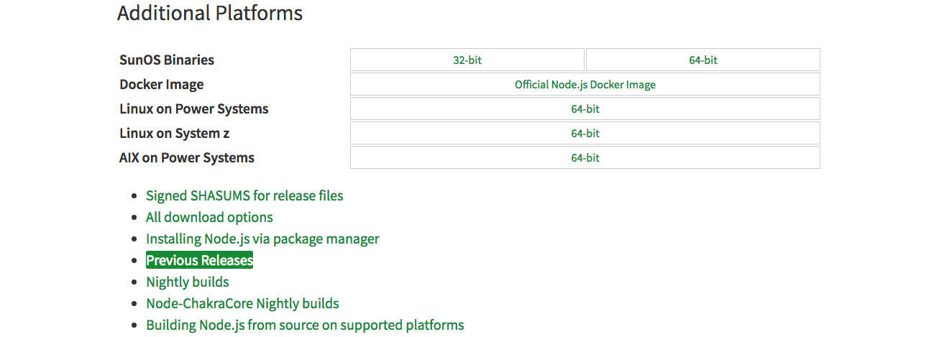The width and height of the screenshot is (939, 337).
Task: Open the Official Node.js Docker Image link
Action: pos(585,85)
